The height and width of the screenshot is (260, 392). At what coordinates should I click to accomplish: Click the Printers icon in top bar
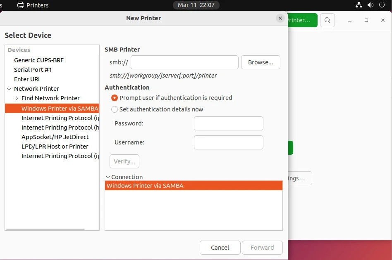click(21, 5)
